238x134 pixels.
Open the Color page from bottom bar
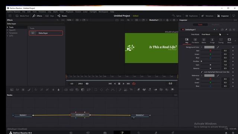pyautogui.click(x=139, y=133)
